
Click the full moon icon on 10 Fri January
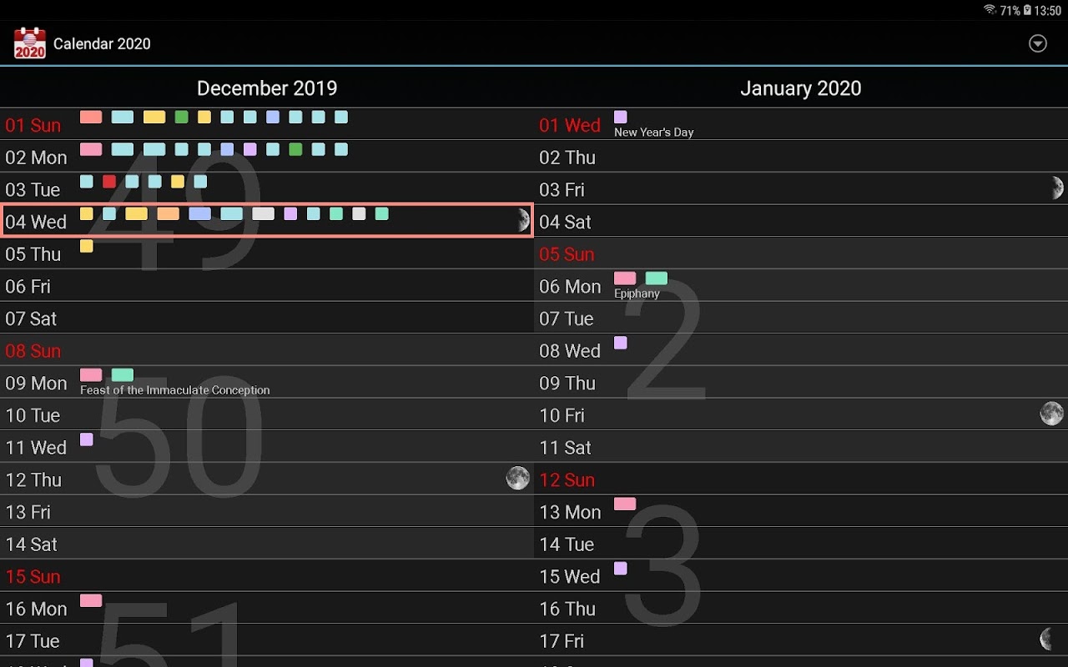coord(1052,414)
